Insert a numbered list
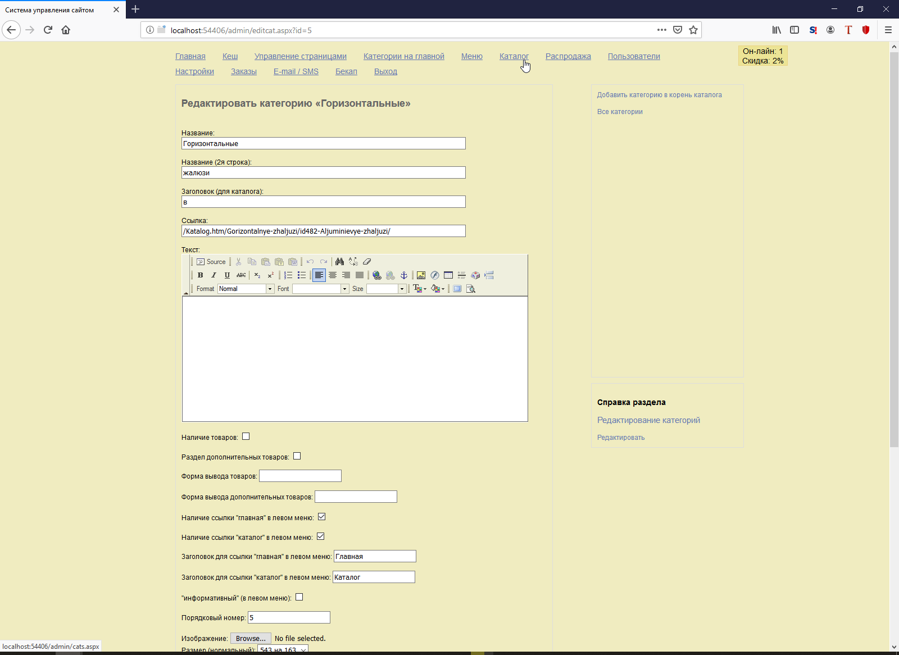 click(288, 275)
